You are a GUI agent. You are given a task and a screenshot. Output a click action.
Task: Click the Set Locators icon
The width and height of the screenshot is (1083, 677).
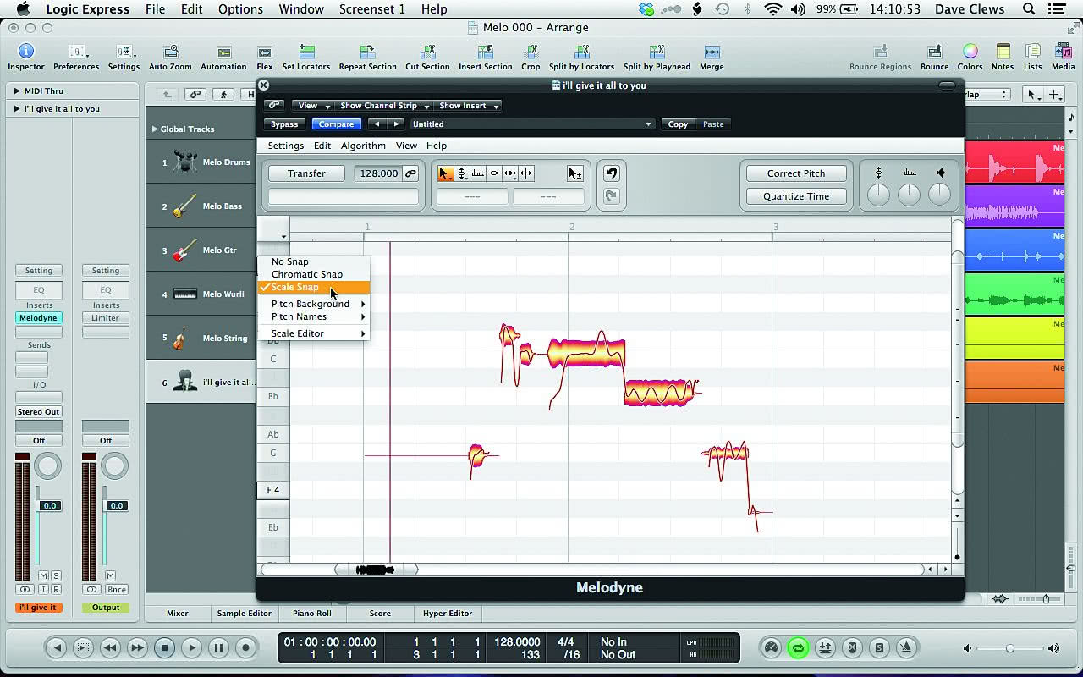(x=306, y=52)
